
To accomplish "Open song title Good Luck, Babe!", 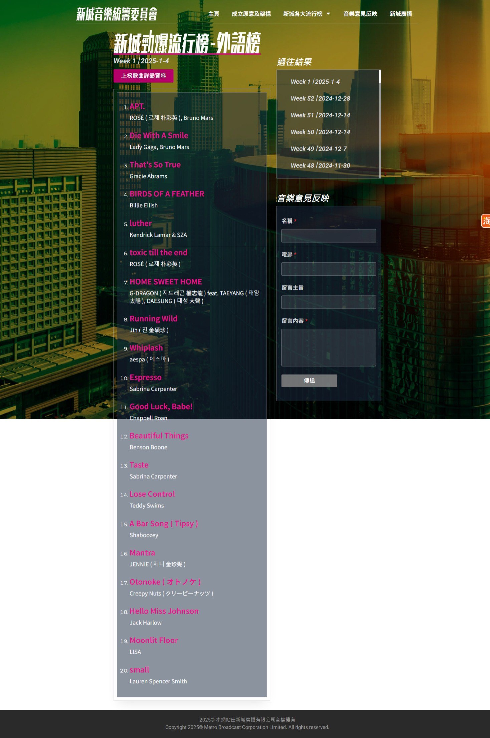I will coord(161,406).
